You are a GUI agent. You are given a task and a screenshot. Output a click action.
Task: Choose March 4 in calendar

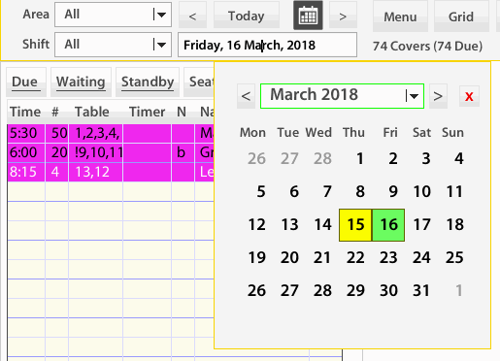pyautogui.click(x=458, y=159)
